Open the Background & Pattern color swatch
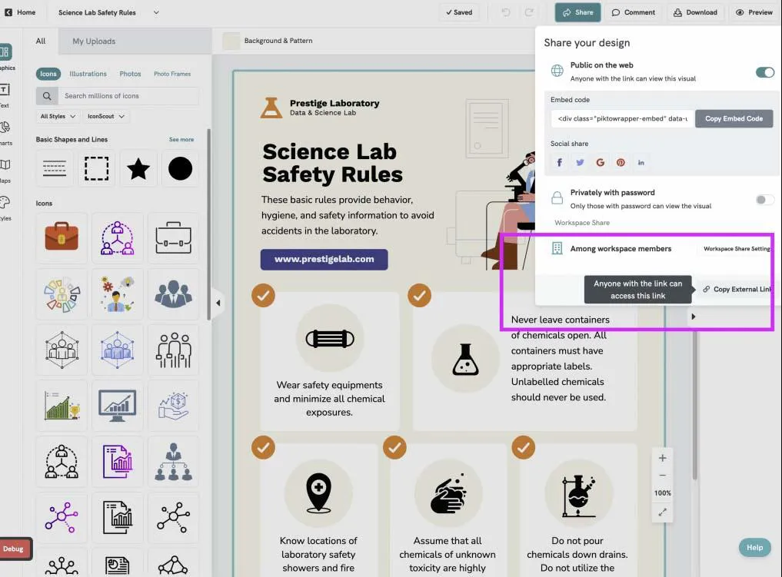 (231, 41)
